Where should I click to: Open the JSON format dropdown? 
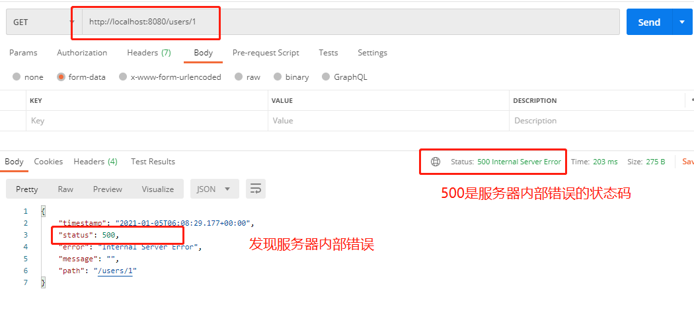pyautogui.click(x=215, y=189)
